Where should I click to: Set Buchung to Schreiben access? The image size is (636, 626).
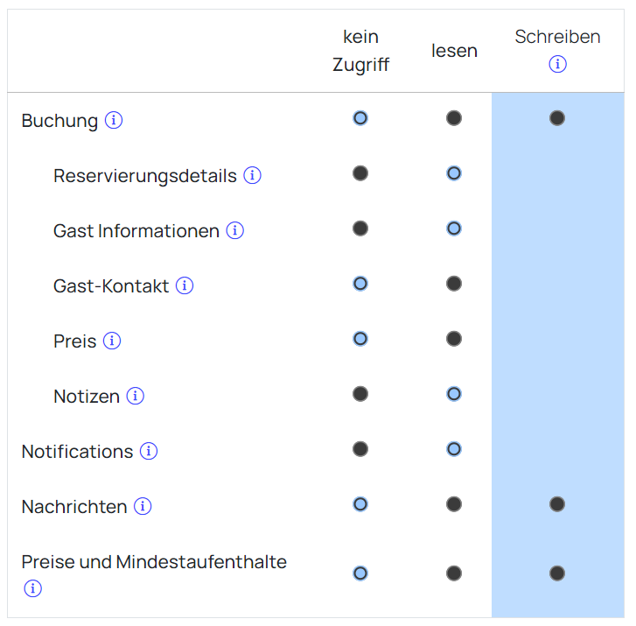[557, 118]
